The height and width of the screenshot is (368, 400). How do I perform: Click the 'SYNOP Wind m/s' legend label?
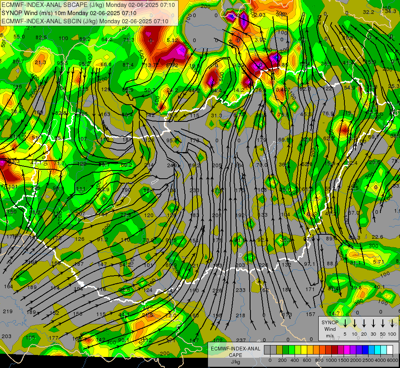pyautogui.click(x=330, y=329)
